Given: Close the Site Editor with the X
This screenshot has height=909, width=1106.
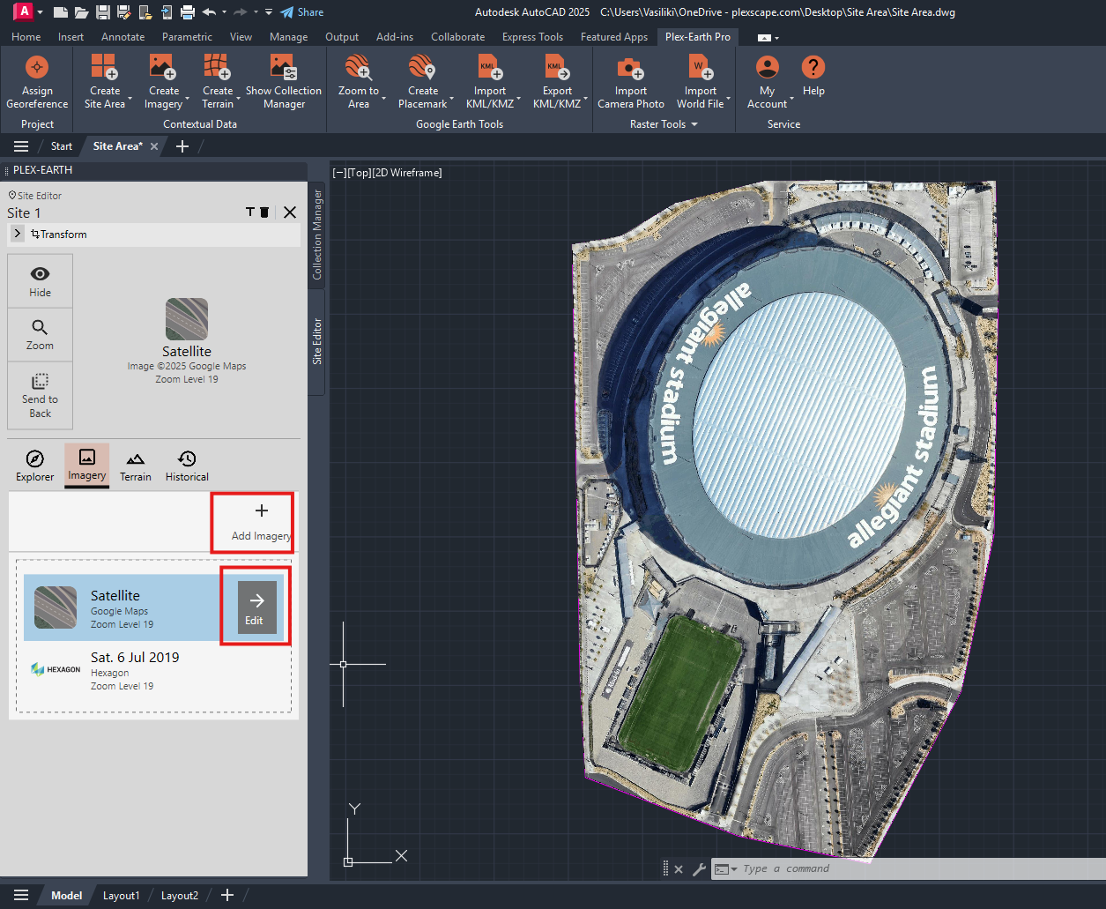Looking at the screenshot, I should [x=289, y=212].
